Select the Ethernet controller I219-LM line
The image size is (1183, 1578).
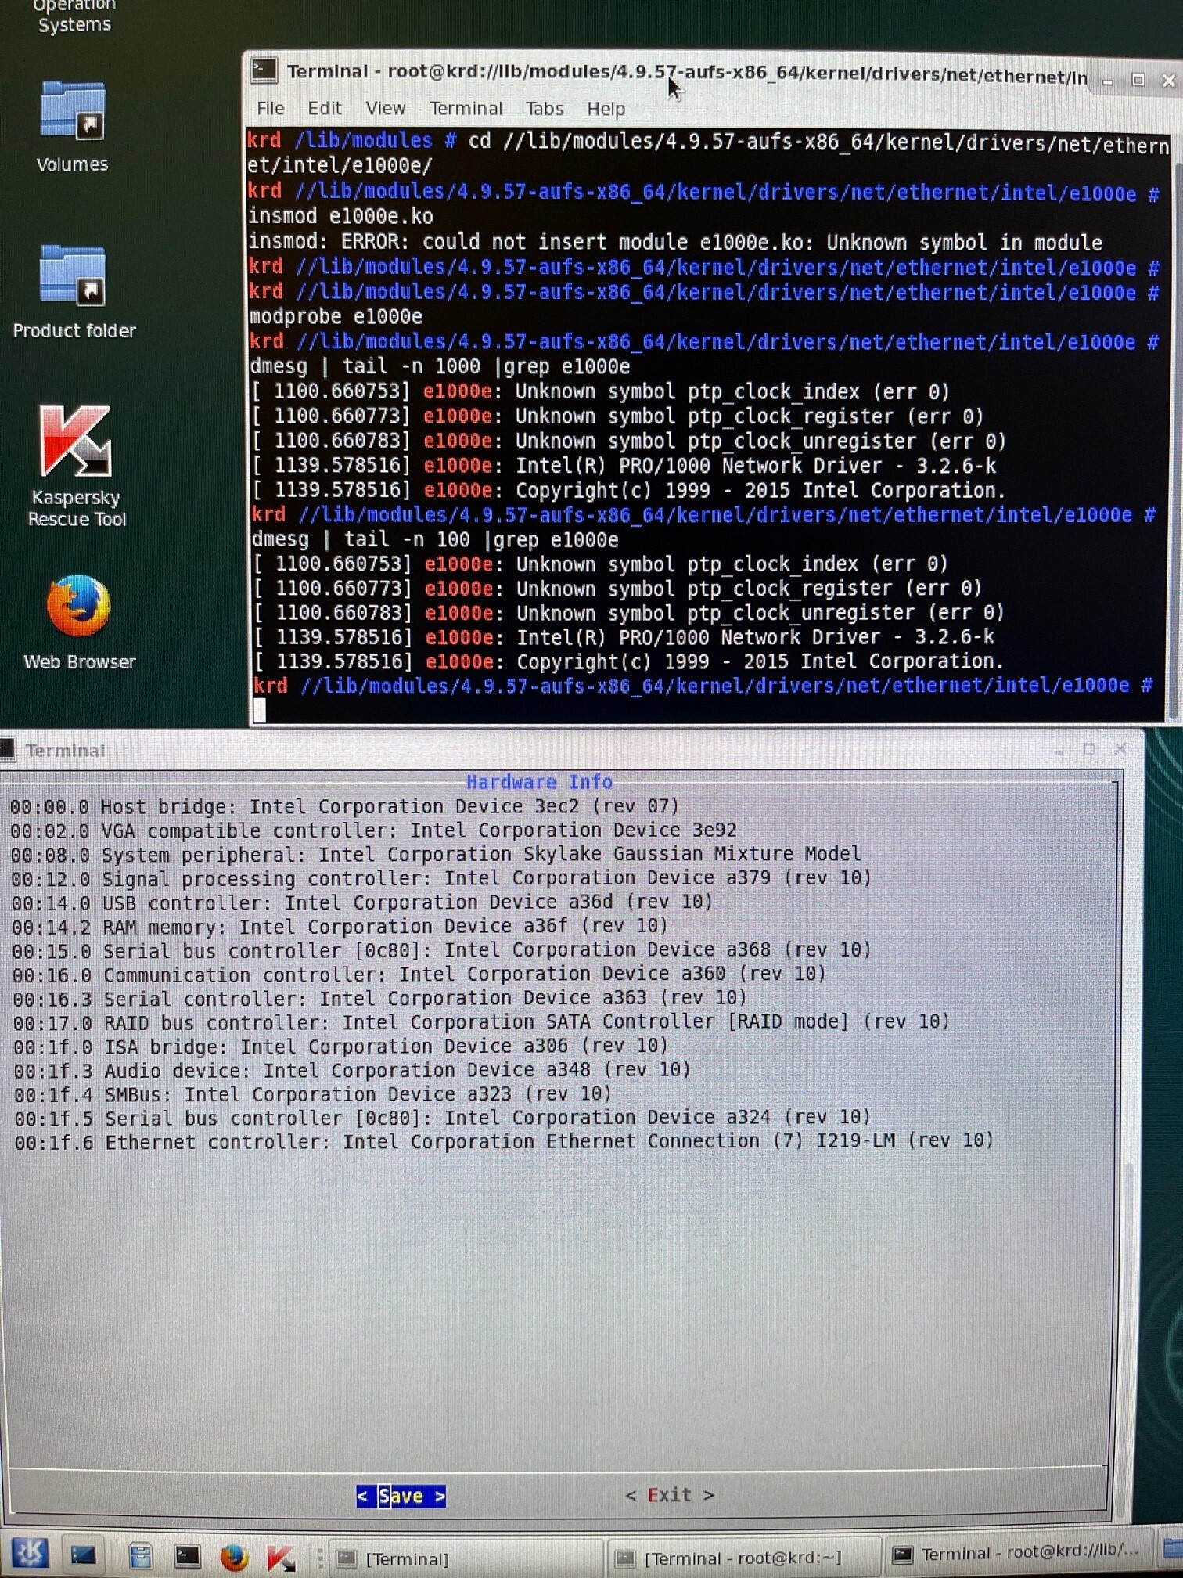(x=504, y=1141)
